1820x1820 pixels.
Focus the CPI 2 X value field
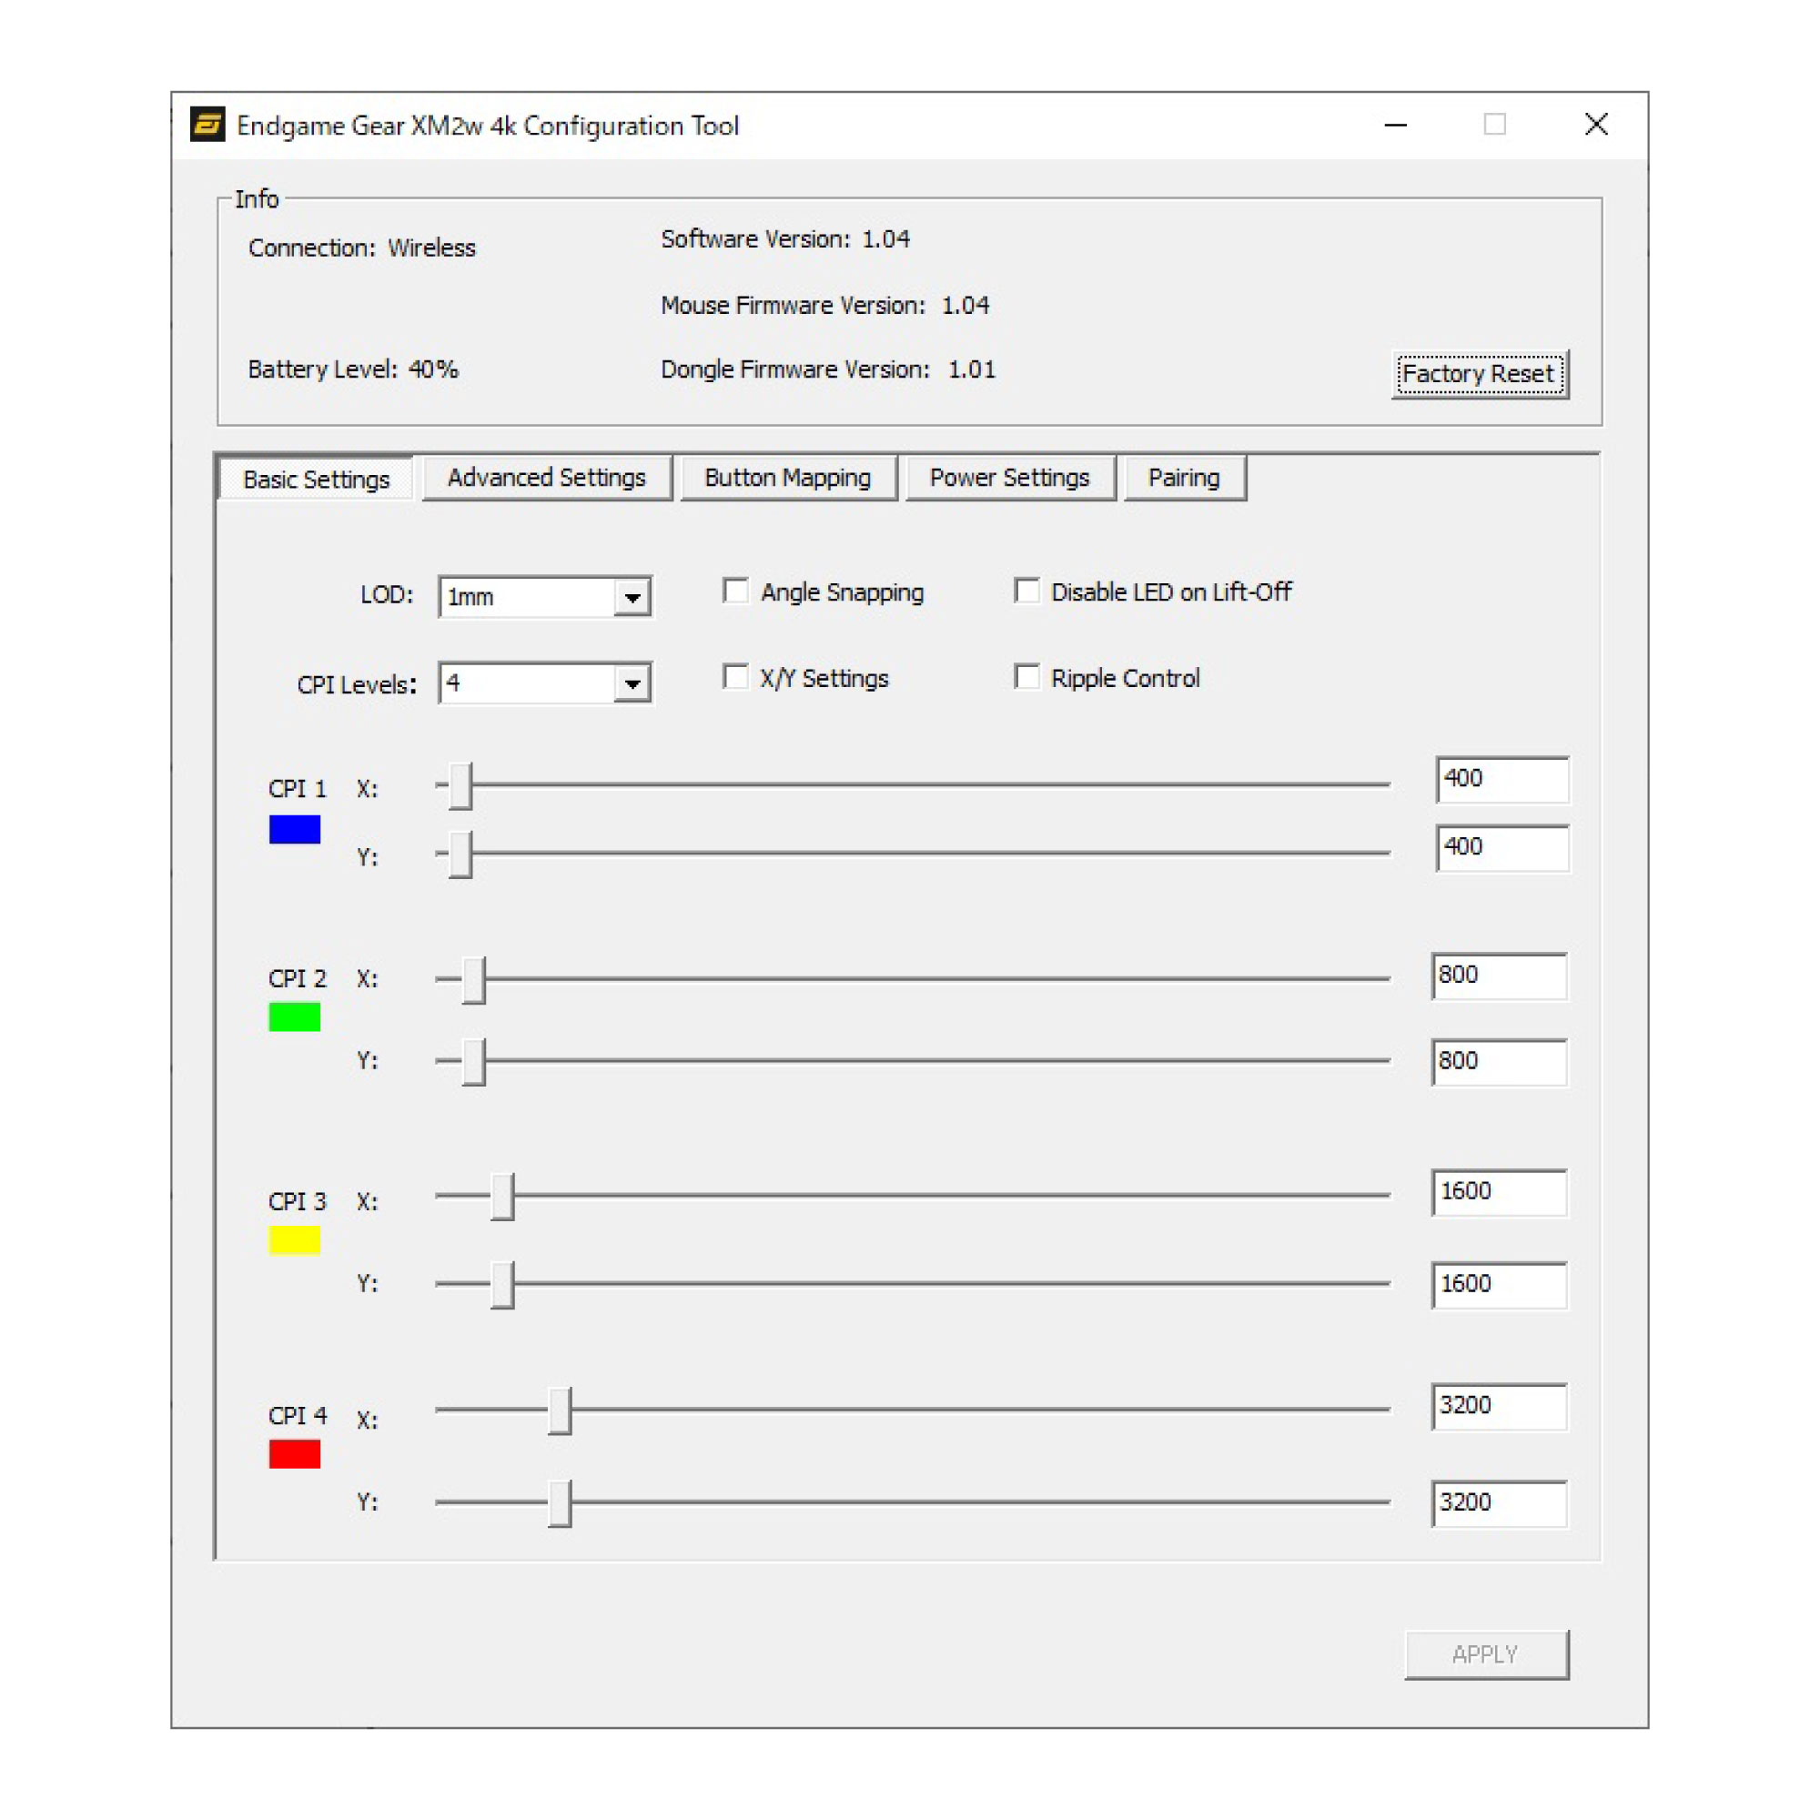1500,976
